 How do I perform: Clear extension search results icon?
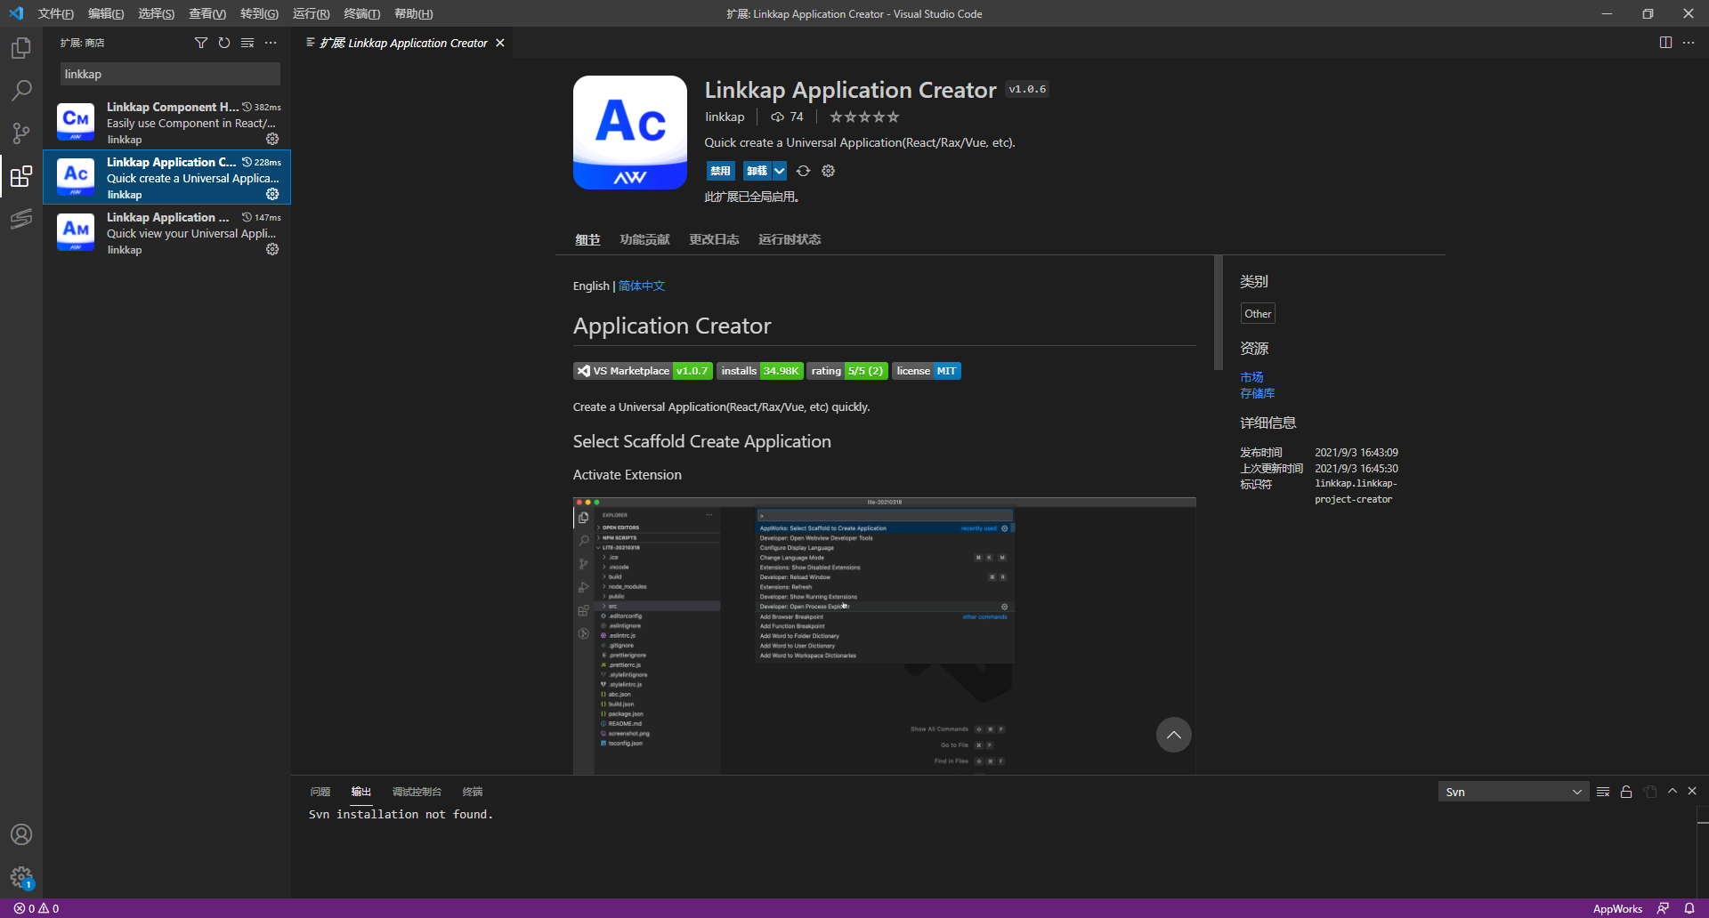click(247, 43)
